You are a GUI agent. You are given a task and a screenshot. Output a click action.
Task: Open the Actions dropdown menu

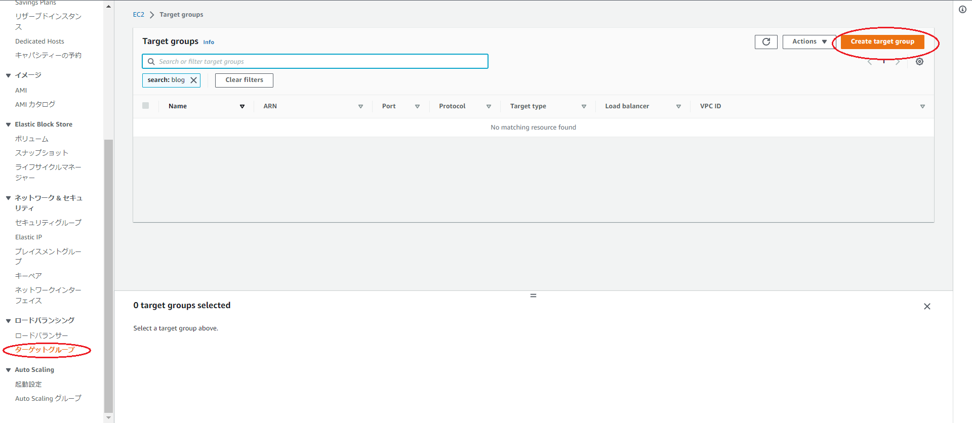(809, 41)
